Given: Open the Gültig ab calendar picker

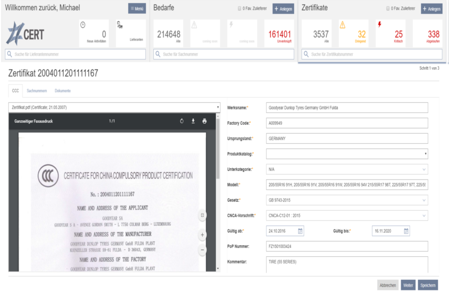Looking at the screenshot, I should 300,231.
